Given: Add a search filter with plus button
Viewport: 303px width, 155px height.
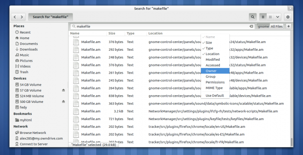Looking at the screenshot, I should pyautogui.click(x=289, y=26).
